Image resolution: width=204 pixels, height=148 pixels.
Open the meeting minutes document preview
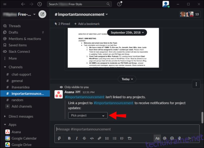tap(113, 48)
